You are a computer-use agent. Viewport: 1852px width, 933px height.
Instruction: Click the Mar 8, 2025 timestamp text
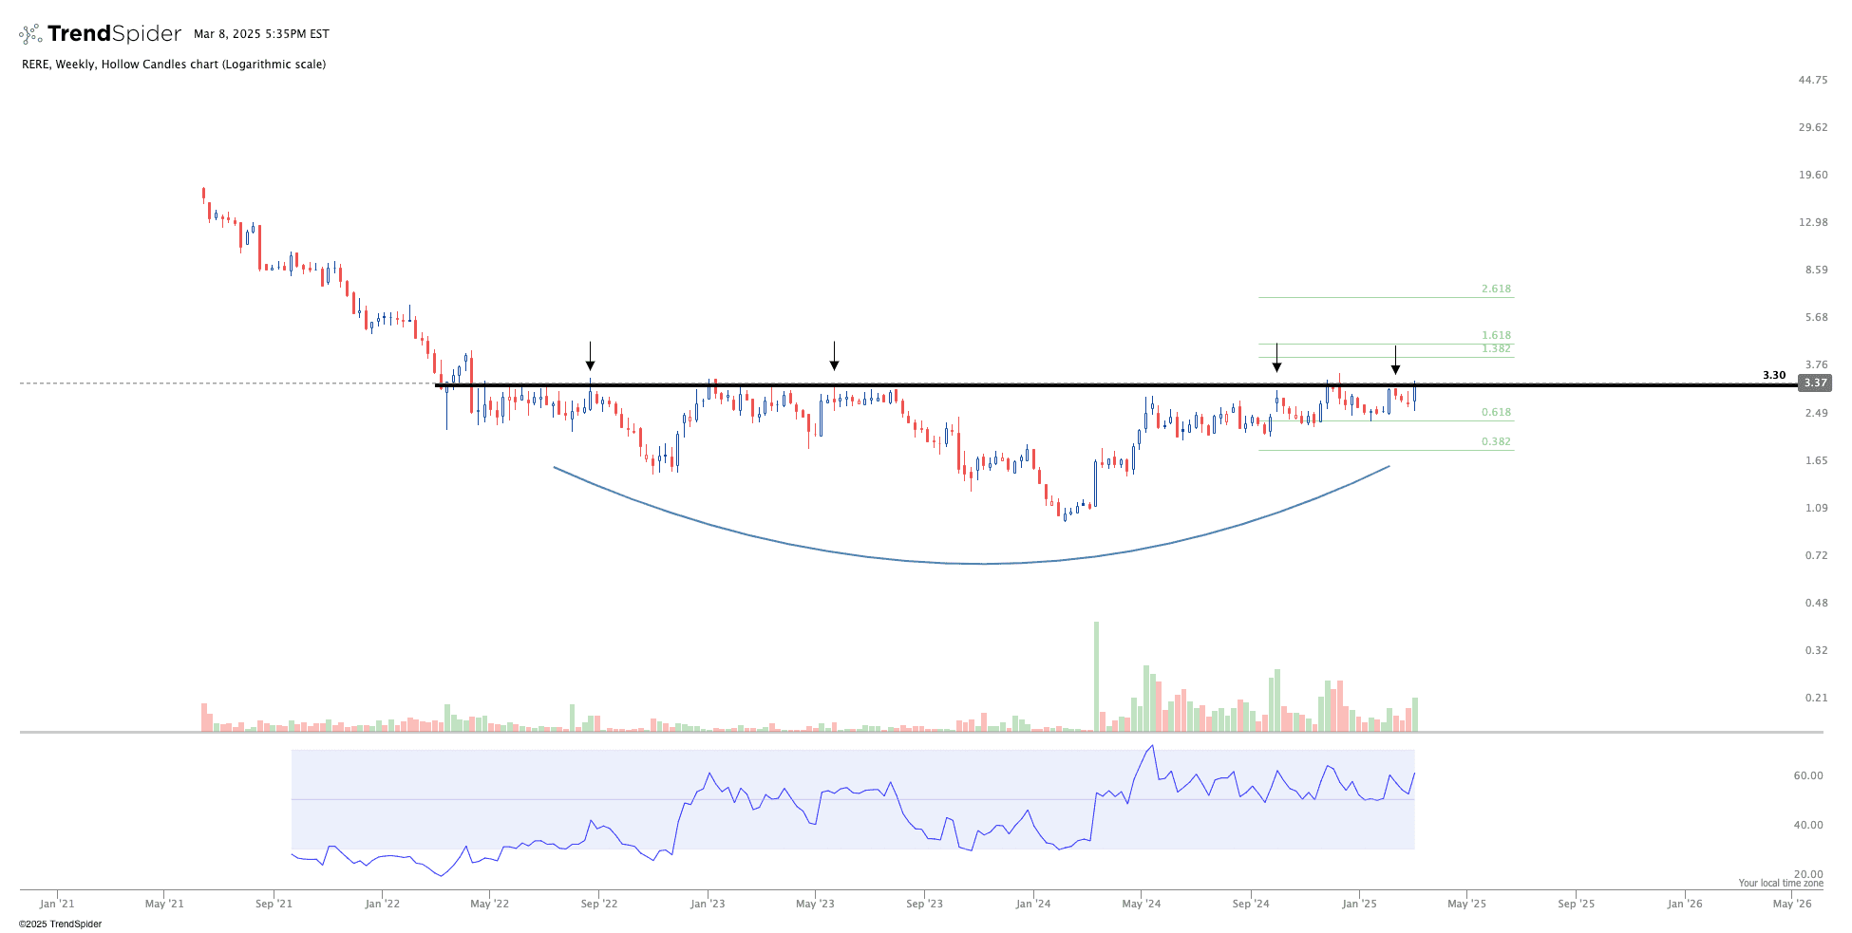click(261, 34)
